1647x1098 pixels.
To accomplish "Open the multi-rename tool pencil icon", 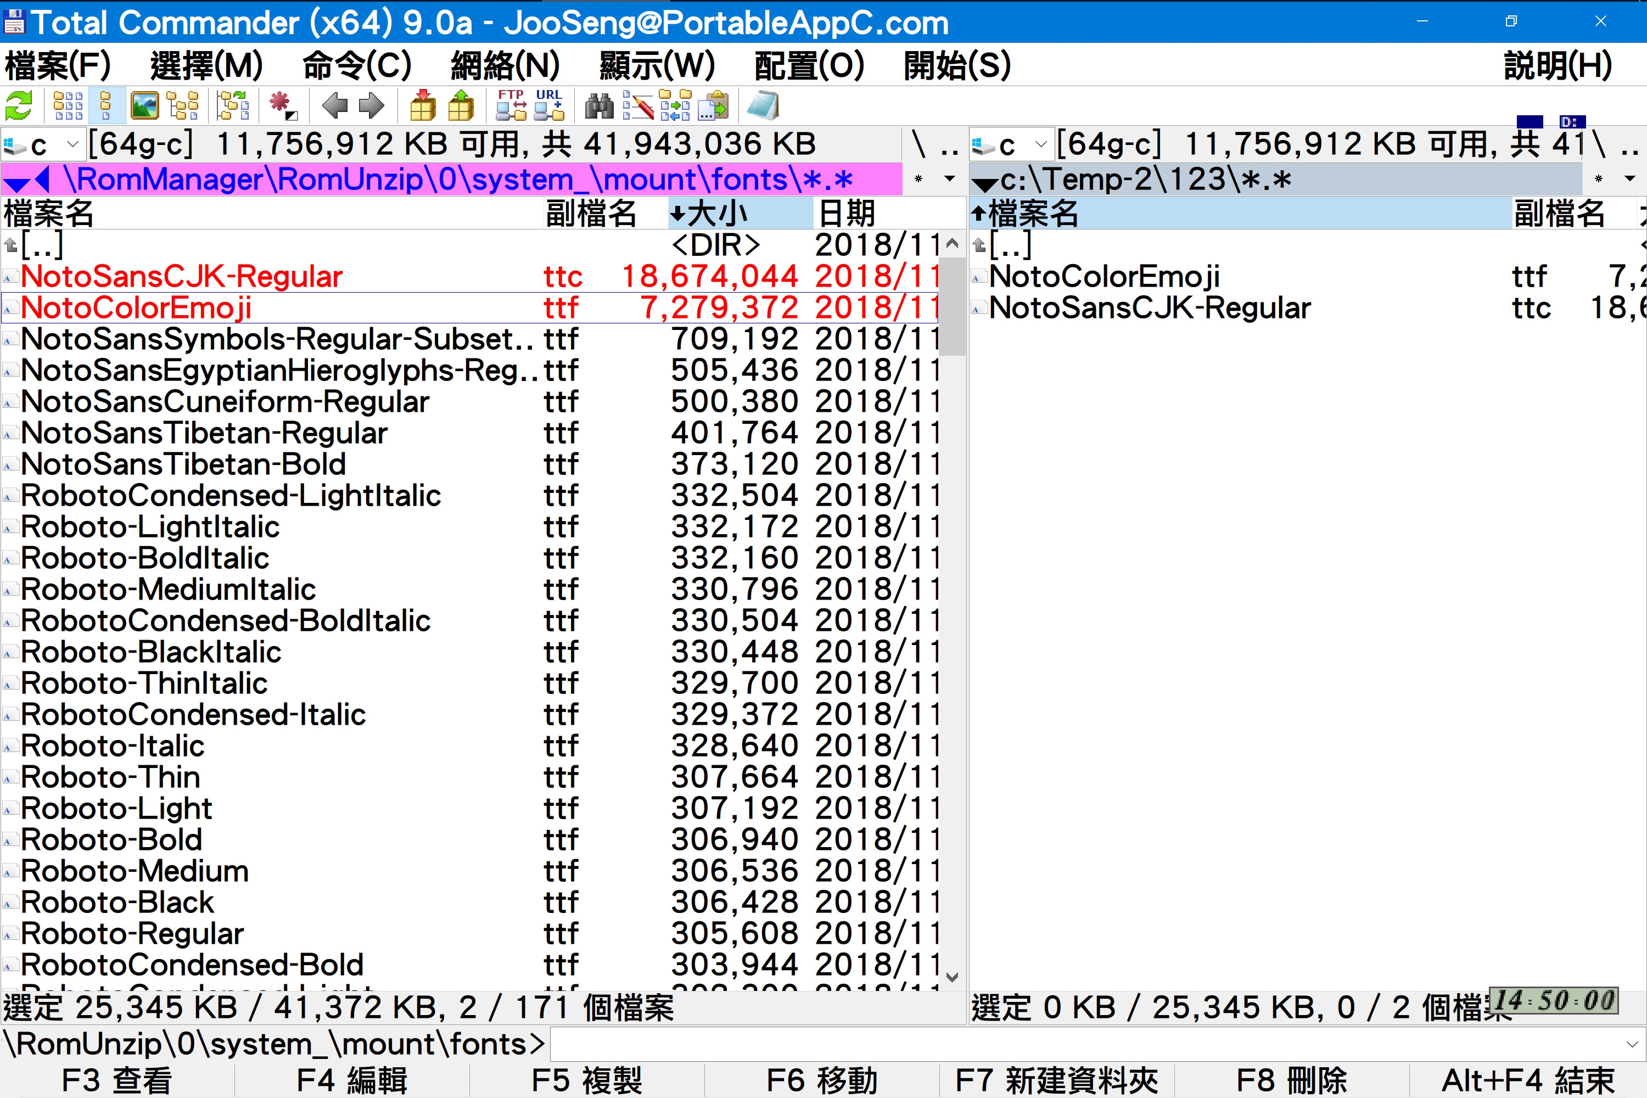I will (637, 107).
